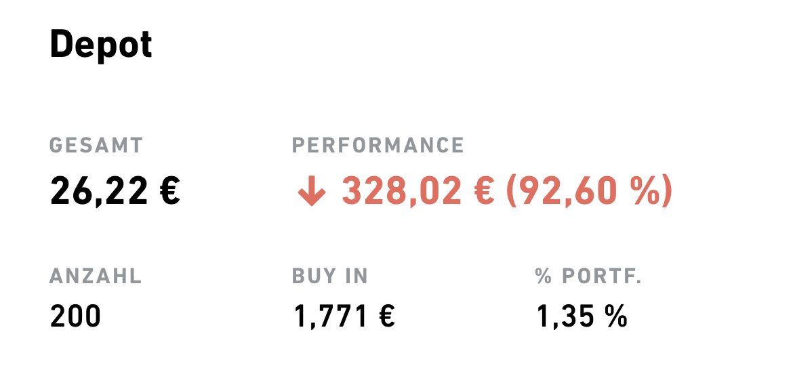This screenshot has width=793, height=372.
Task: Click the Depot heading
Action: coord(101,45)
